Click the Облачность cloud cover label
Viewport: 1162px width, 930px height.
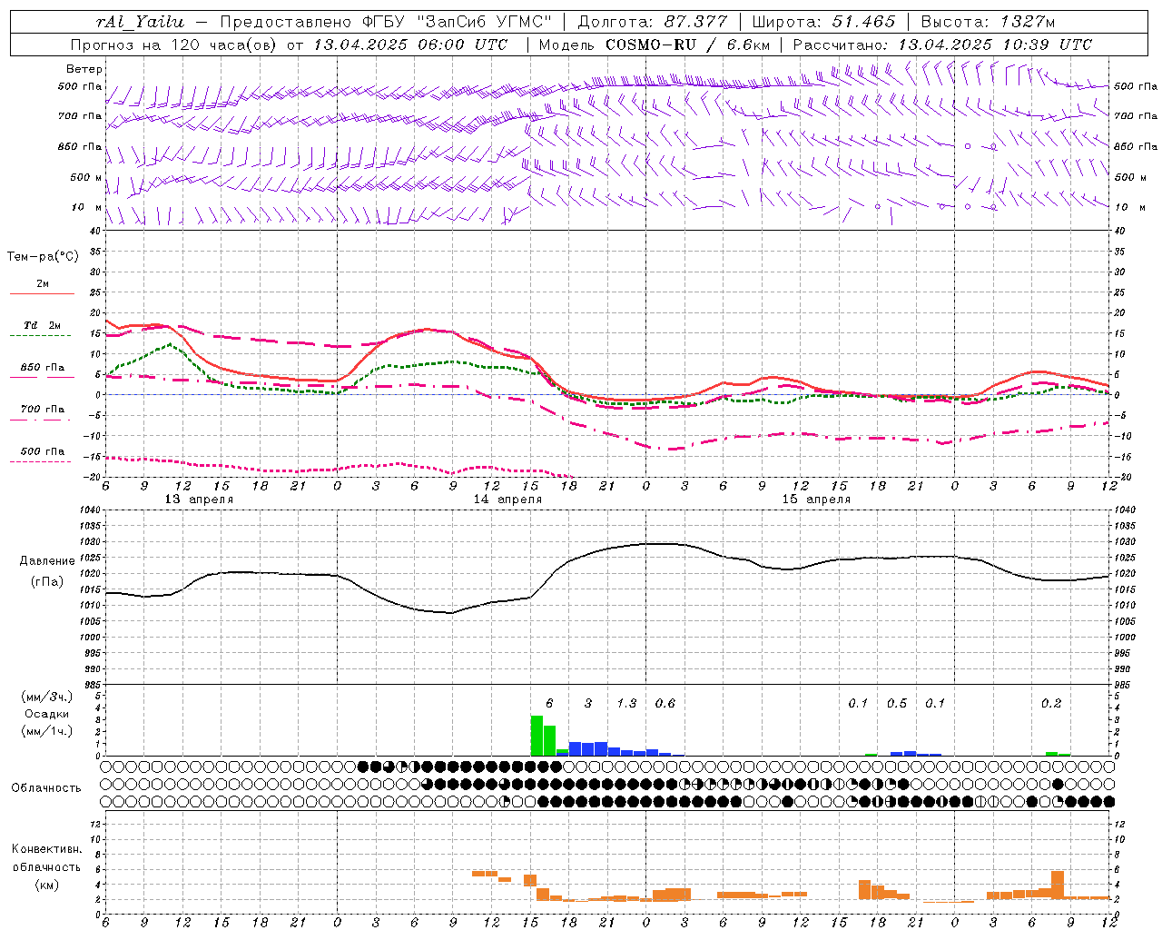(x=46, y=787)
